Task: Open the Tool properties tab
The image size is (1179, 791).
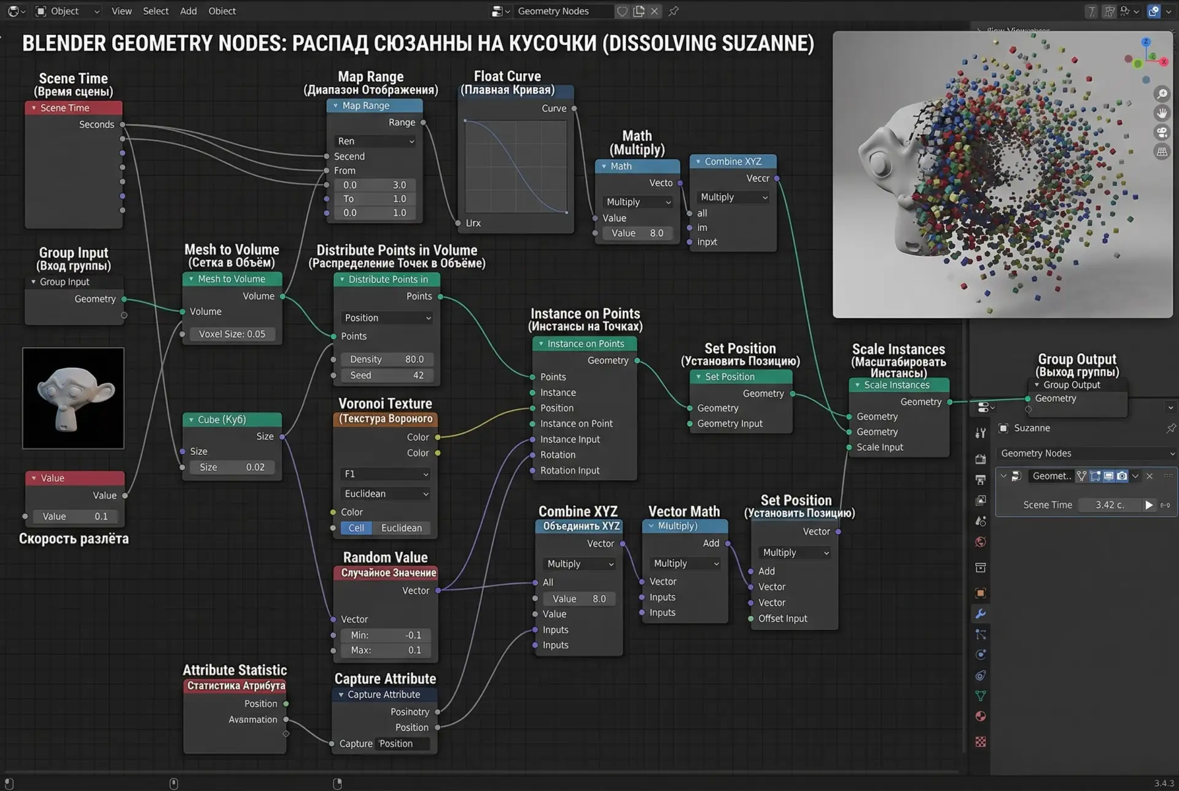Action: (981, 433)
